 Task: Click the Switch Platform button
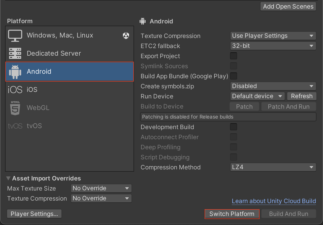[x=232, y=214]
